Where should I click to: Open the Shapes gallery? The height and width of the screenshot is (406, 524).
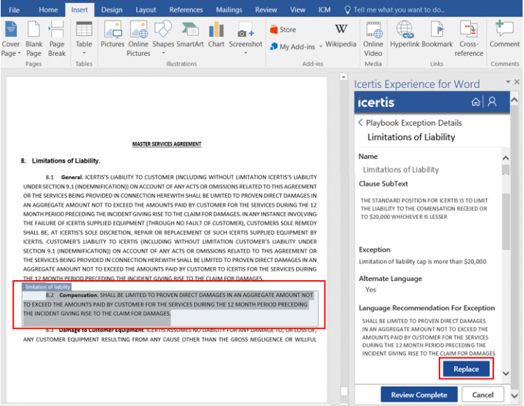coord(163,38)
